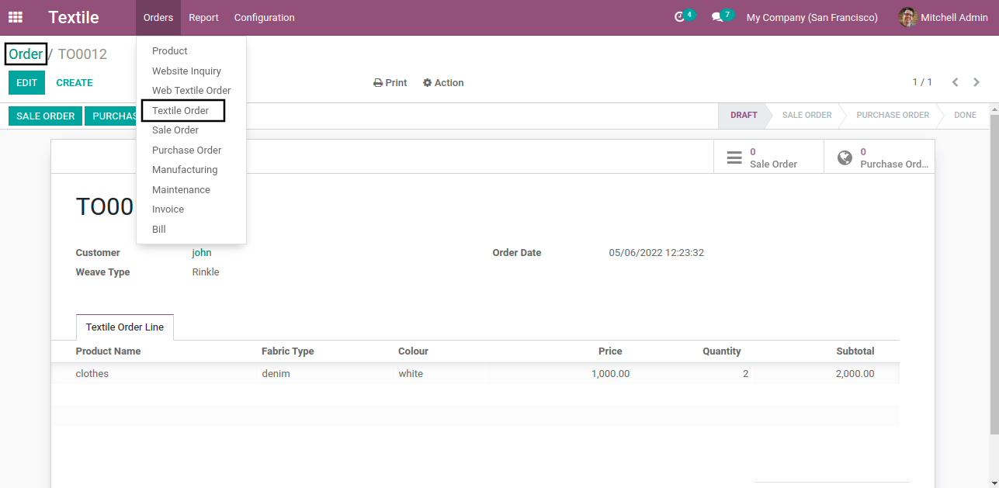Viewport: 999px width, 488px height.
Task: Sort by Subtotal column header
Action: tap(855, 351)
